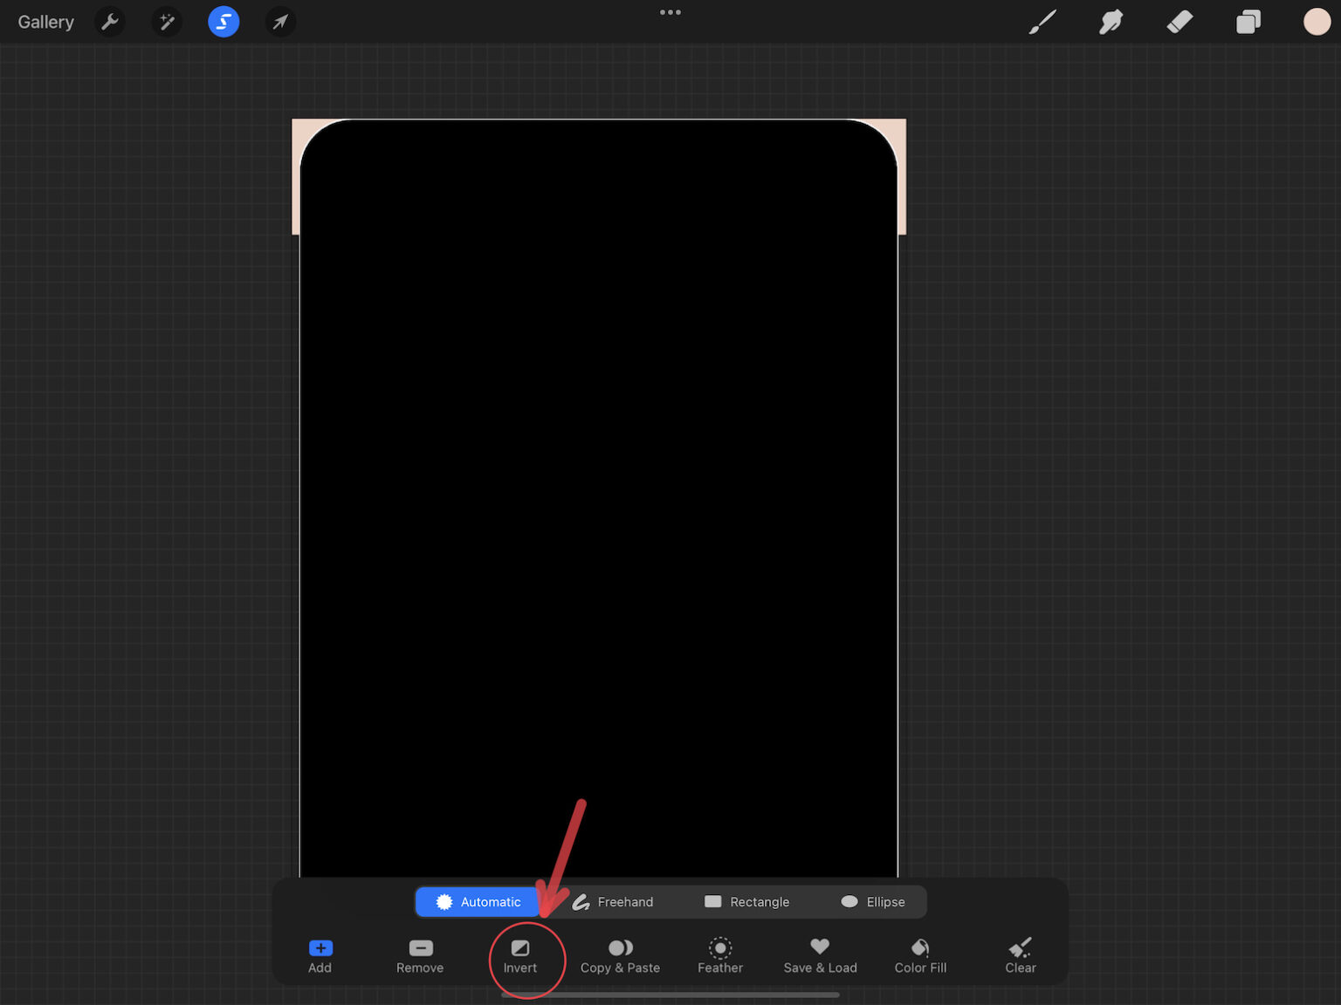Viewport: 1341px width, 1005px height.
Task: Open Adjustments with the magic wand icon
Action: 166,22
